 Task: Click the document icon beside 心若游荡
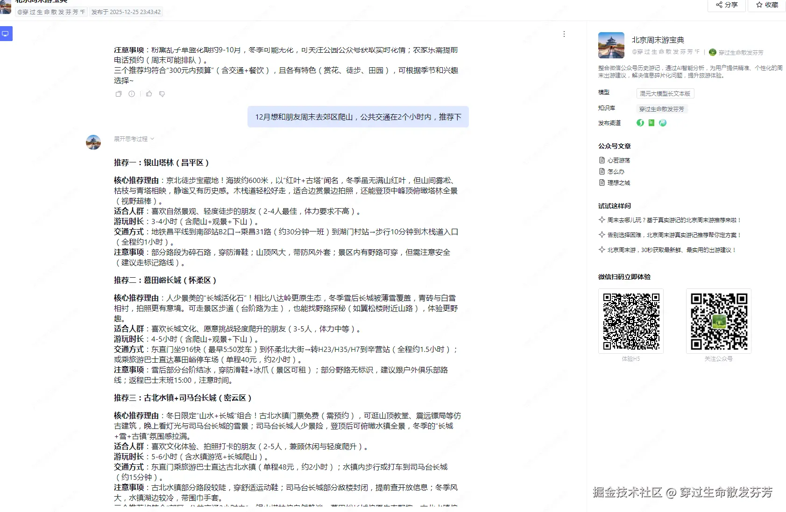[x=602, y=160]
